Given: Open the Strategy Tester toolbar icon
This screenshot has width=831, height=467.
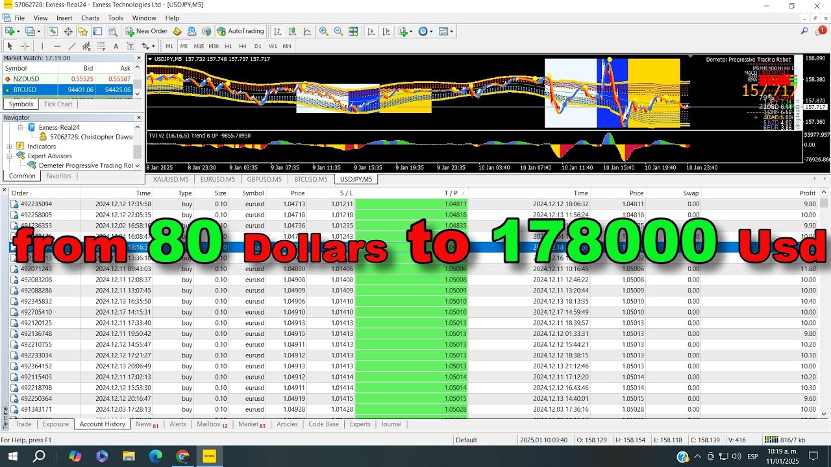Looking at the screenshot, I should point(113,31).
